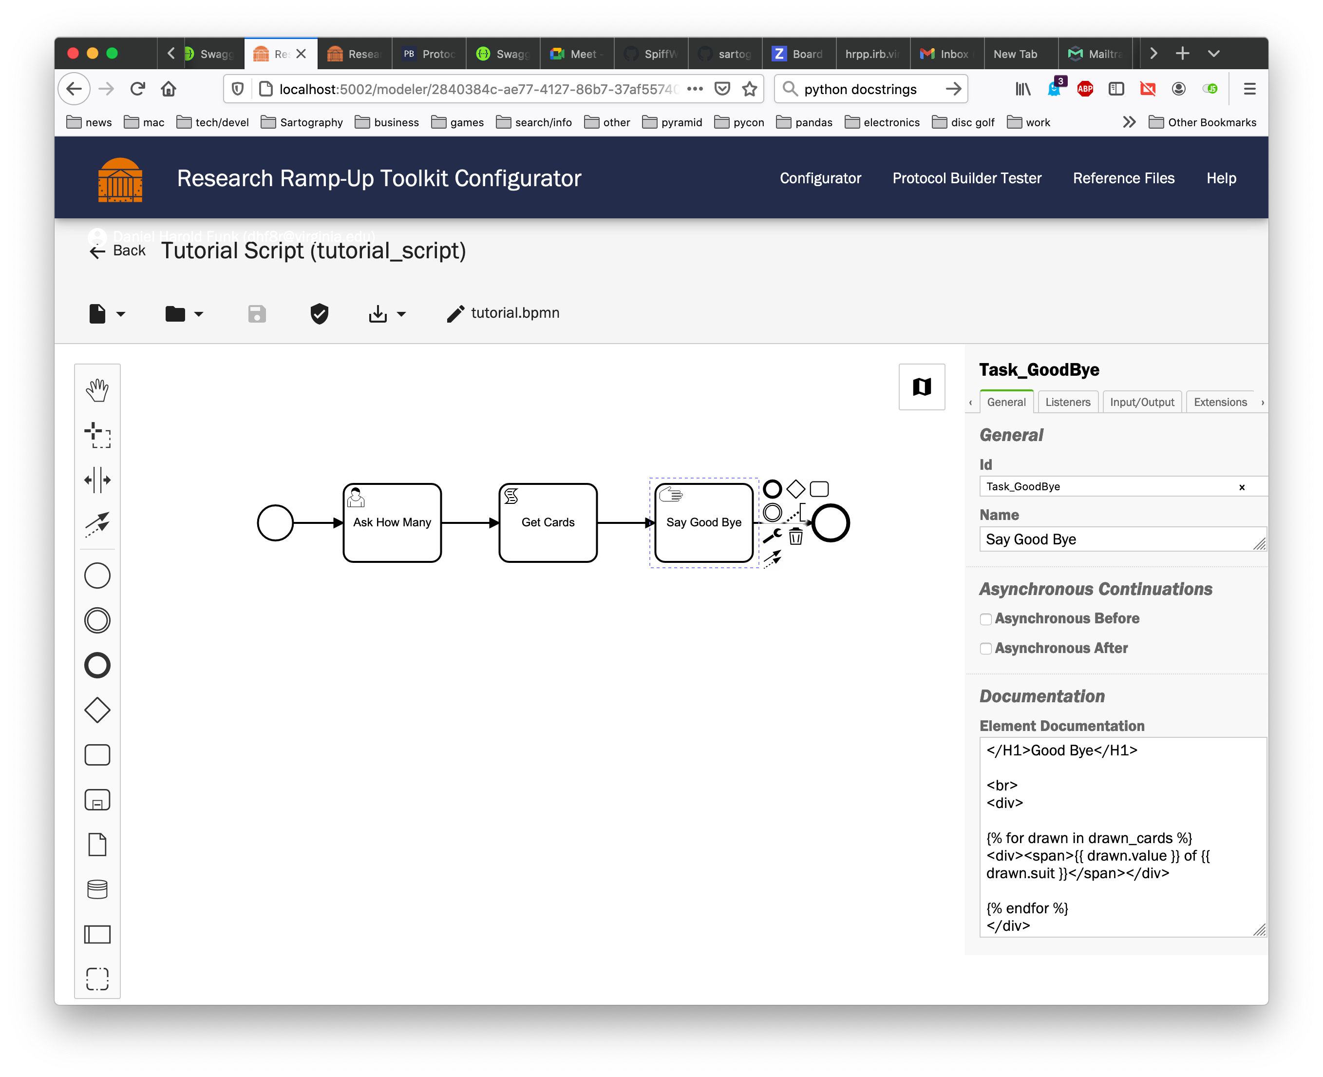Open Protocol Builder Tester nav item
This screenshot has height=1077, width=1323.
click(966, 178)
